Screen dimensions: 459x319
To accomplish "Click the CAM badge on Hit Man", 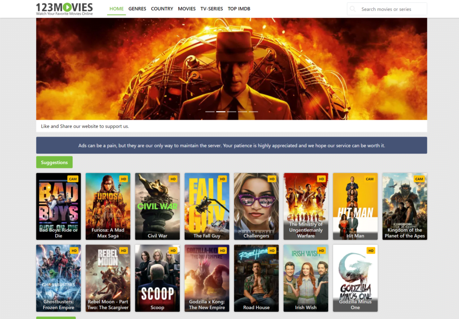I will [x=369, y=179].
